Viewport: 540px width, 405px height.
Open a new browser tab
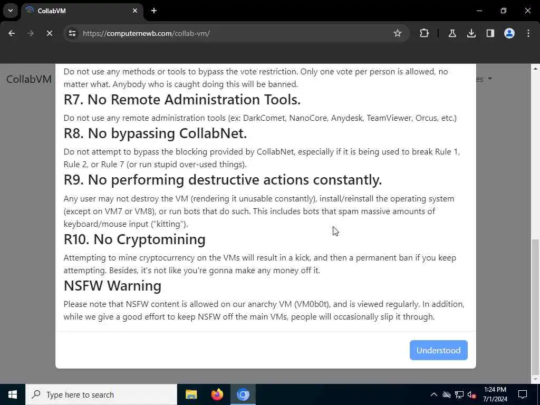pyautogui.click(x=154, y=11)
